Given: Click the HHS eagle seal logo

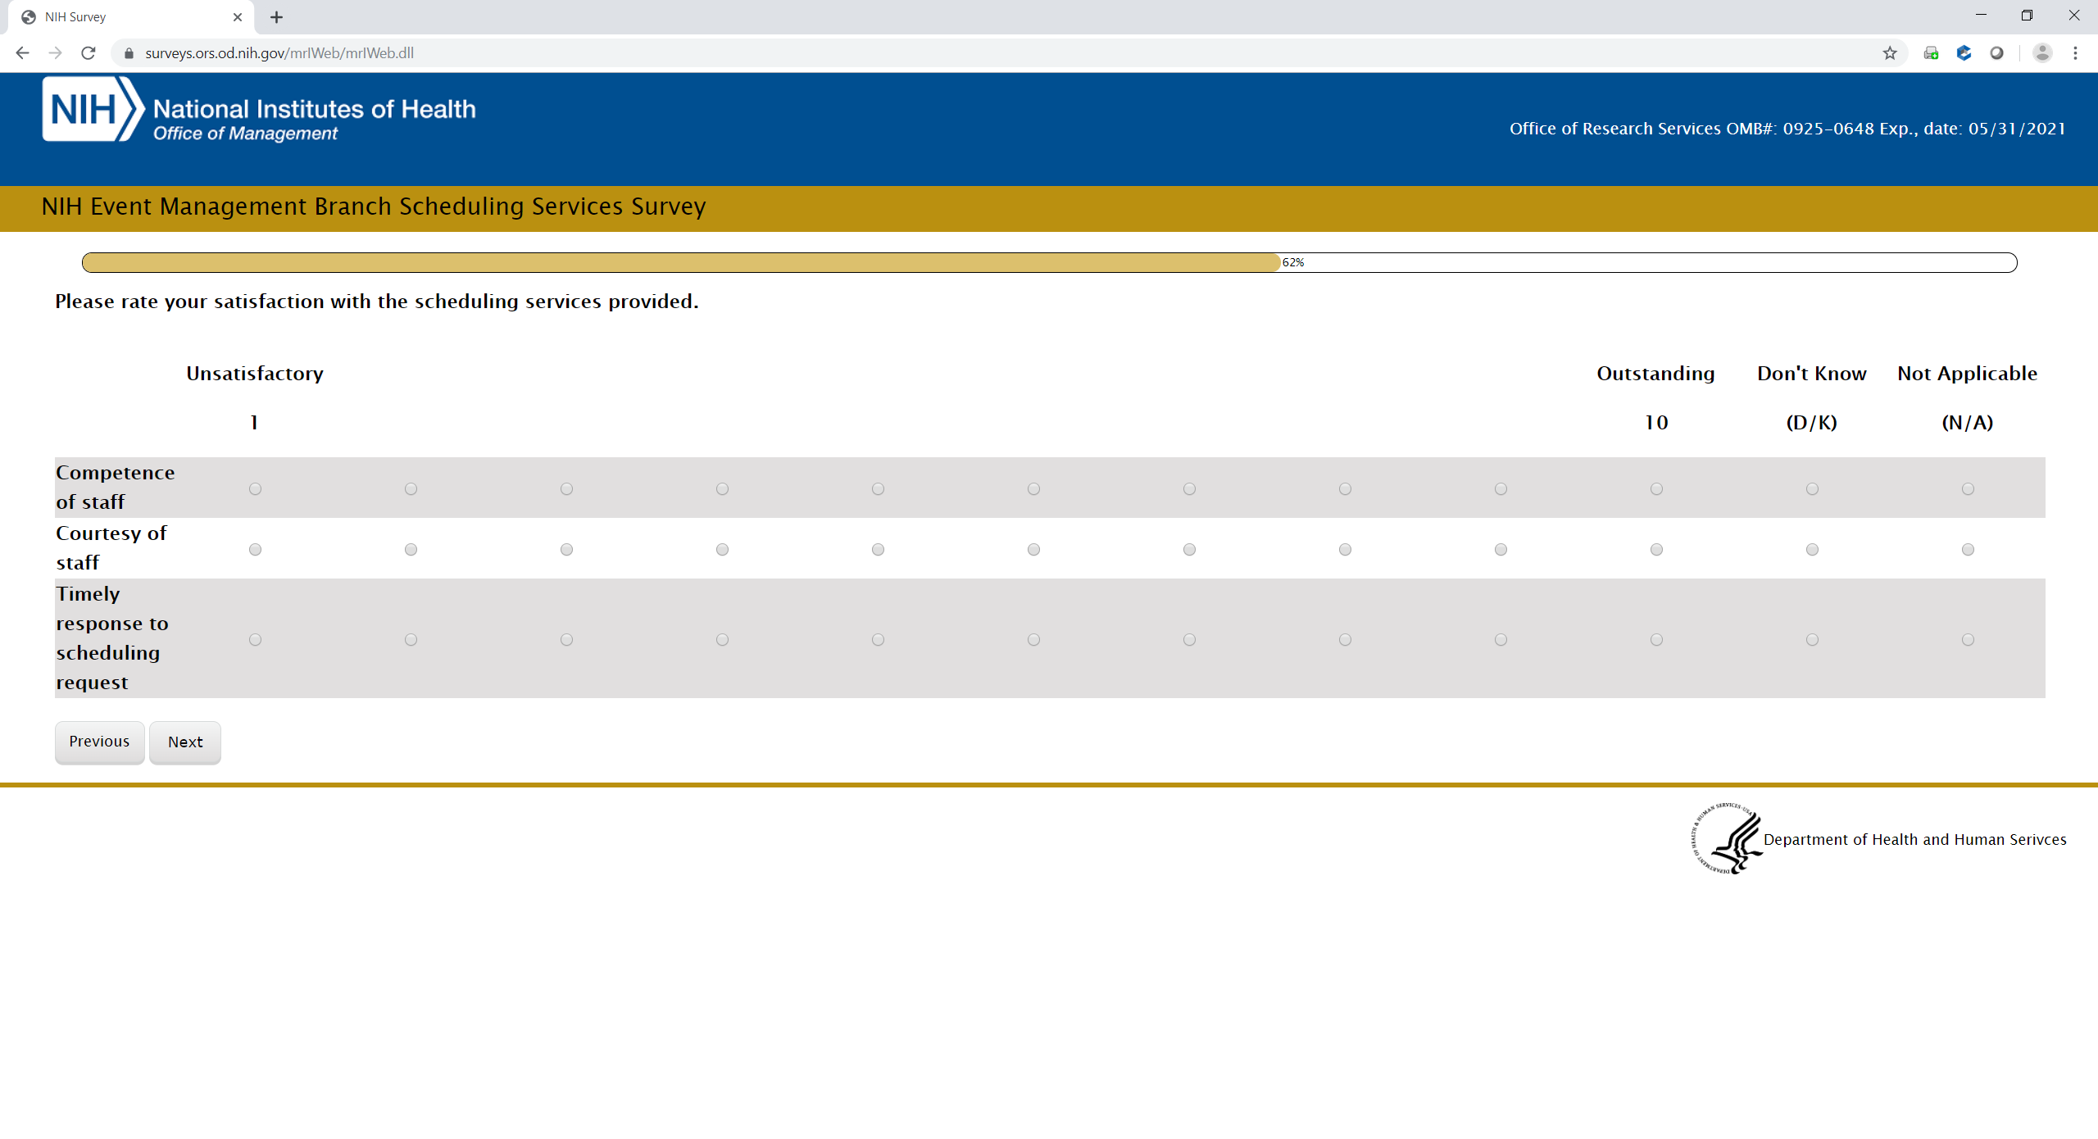Looking at the screenshot, I should [1728, 838].
